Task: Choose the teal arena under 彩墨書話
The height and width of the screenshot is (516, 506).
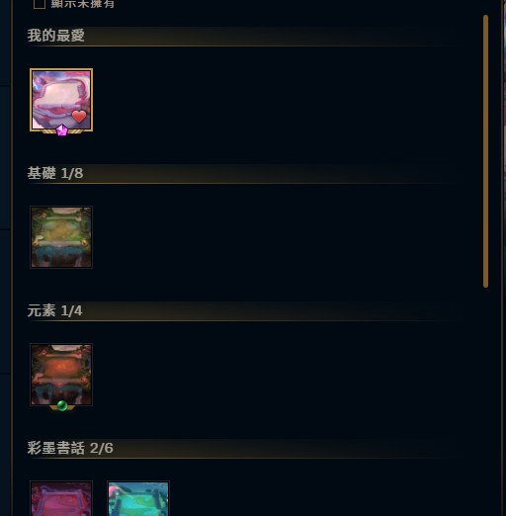Action: (x=138, y=498)
